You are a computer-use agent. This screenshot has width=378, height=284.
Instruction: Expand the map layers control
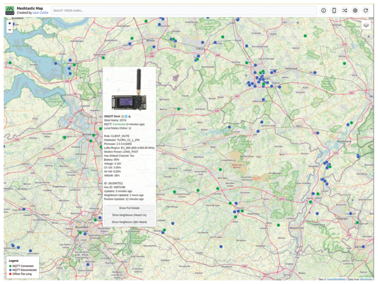tap(366, 25)
